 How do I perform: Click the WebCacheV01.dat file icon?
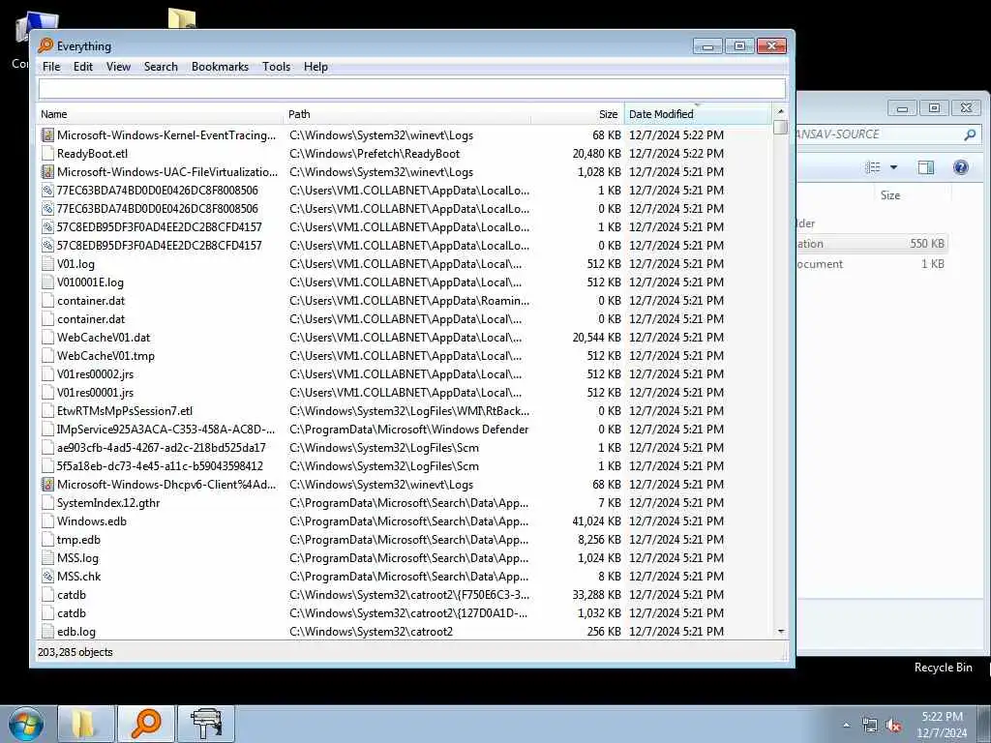tap(47, 337)
